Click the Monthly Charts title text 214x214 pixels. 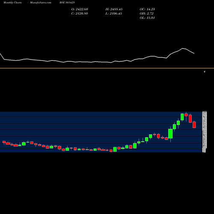[12, 3]
